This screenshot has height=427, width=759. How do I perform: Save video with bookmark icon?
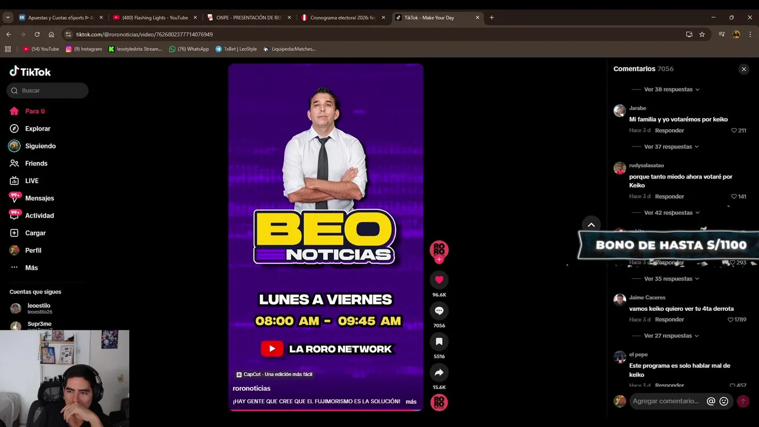439,342
